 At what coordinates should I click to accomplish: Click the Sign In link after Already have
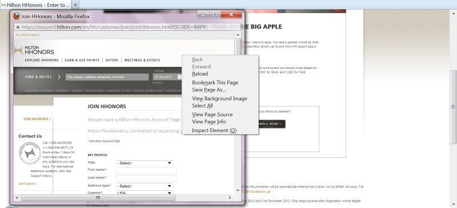tap(176, 120)
